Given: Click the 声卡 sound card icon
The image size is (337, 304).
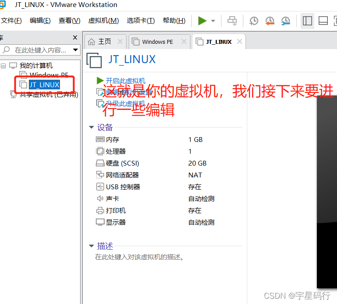Looking at the screenshot, I should pos(100,198).
